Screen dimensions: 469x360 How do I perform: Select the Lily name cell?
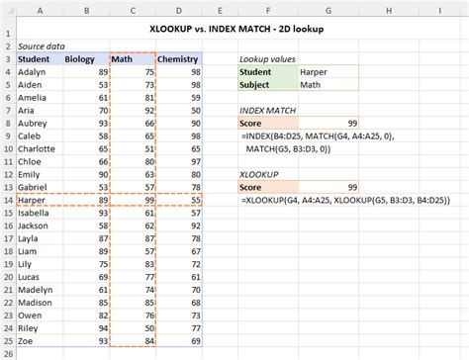tap(40, 264)
